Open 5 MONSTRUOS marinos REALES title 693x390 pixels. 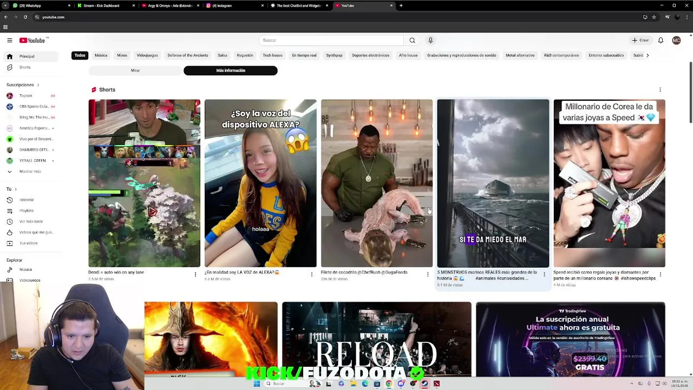(x=487, y=275)
